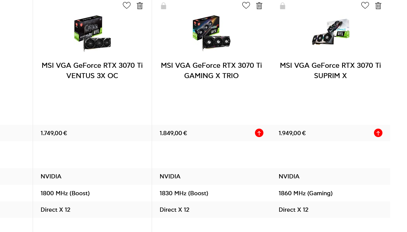
Task: Click red up-arrow next to 1.849,00 € price
Action: click(259, 133)
